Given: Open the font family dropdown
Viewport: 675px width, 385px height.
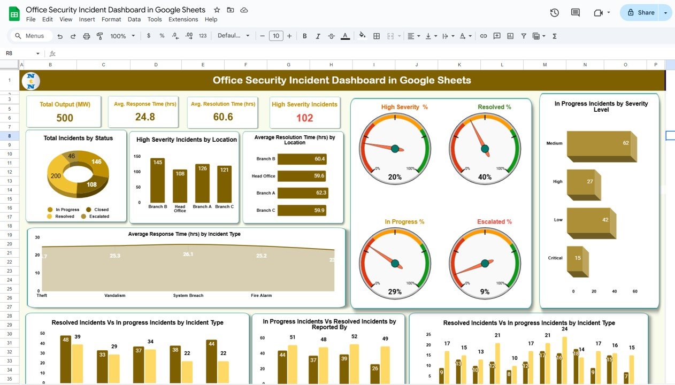Looking at the screenshot, I should point(234,36).
